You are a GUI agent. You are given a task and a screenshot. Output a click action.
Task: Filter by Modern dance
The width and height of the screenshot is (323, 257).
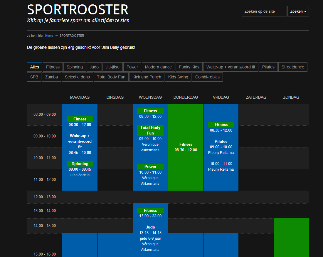[158, 67]
